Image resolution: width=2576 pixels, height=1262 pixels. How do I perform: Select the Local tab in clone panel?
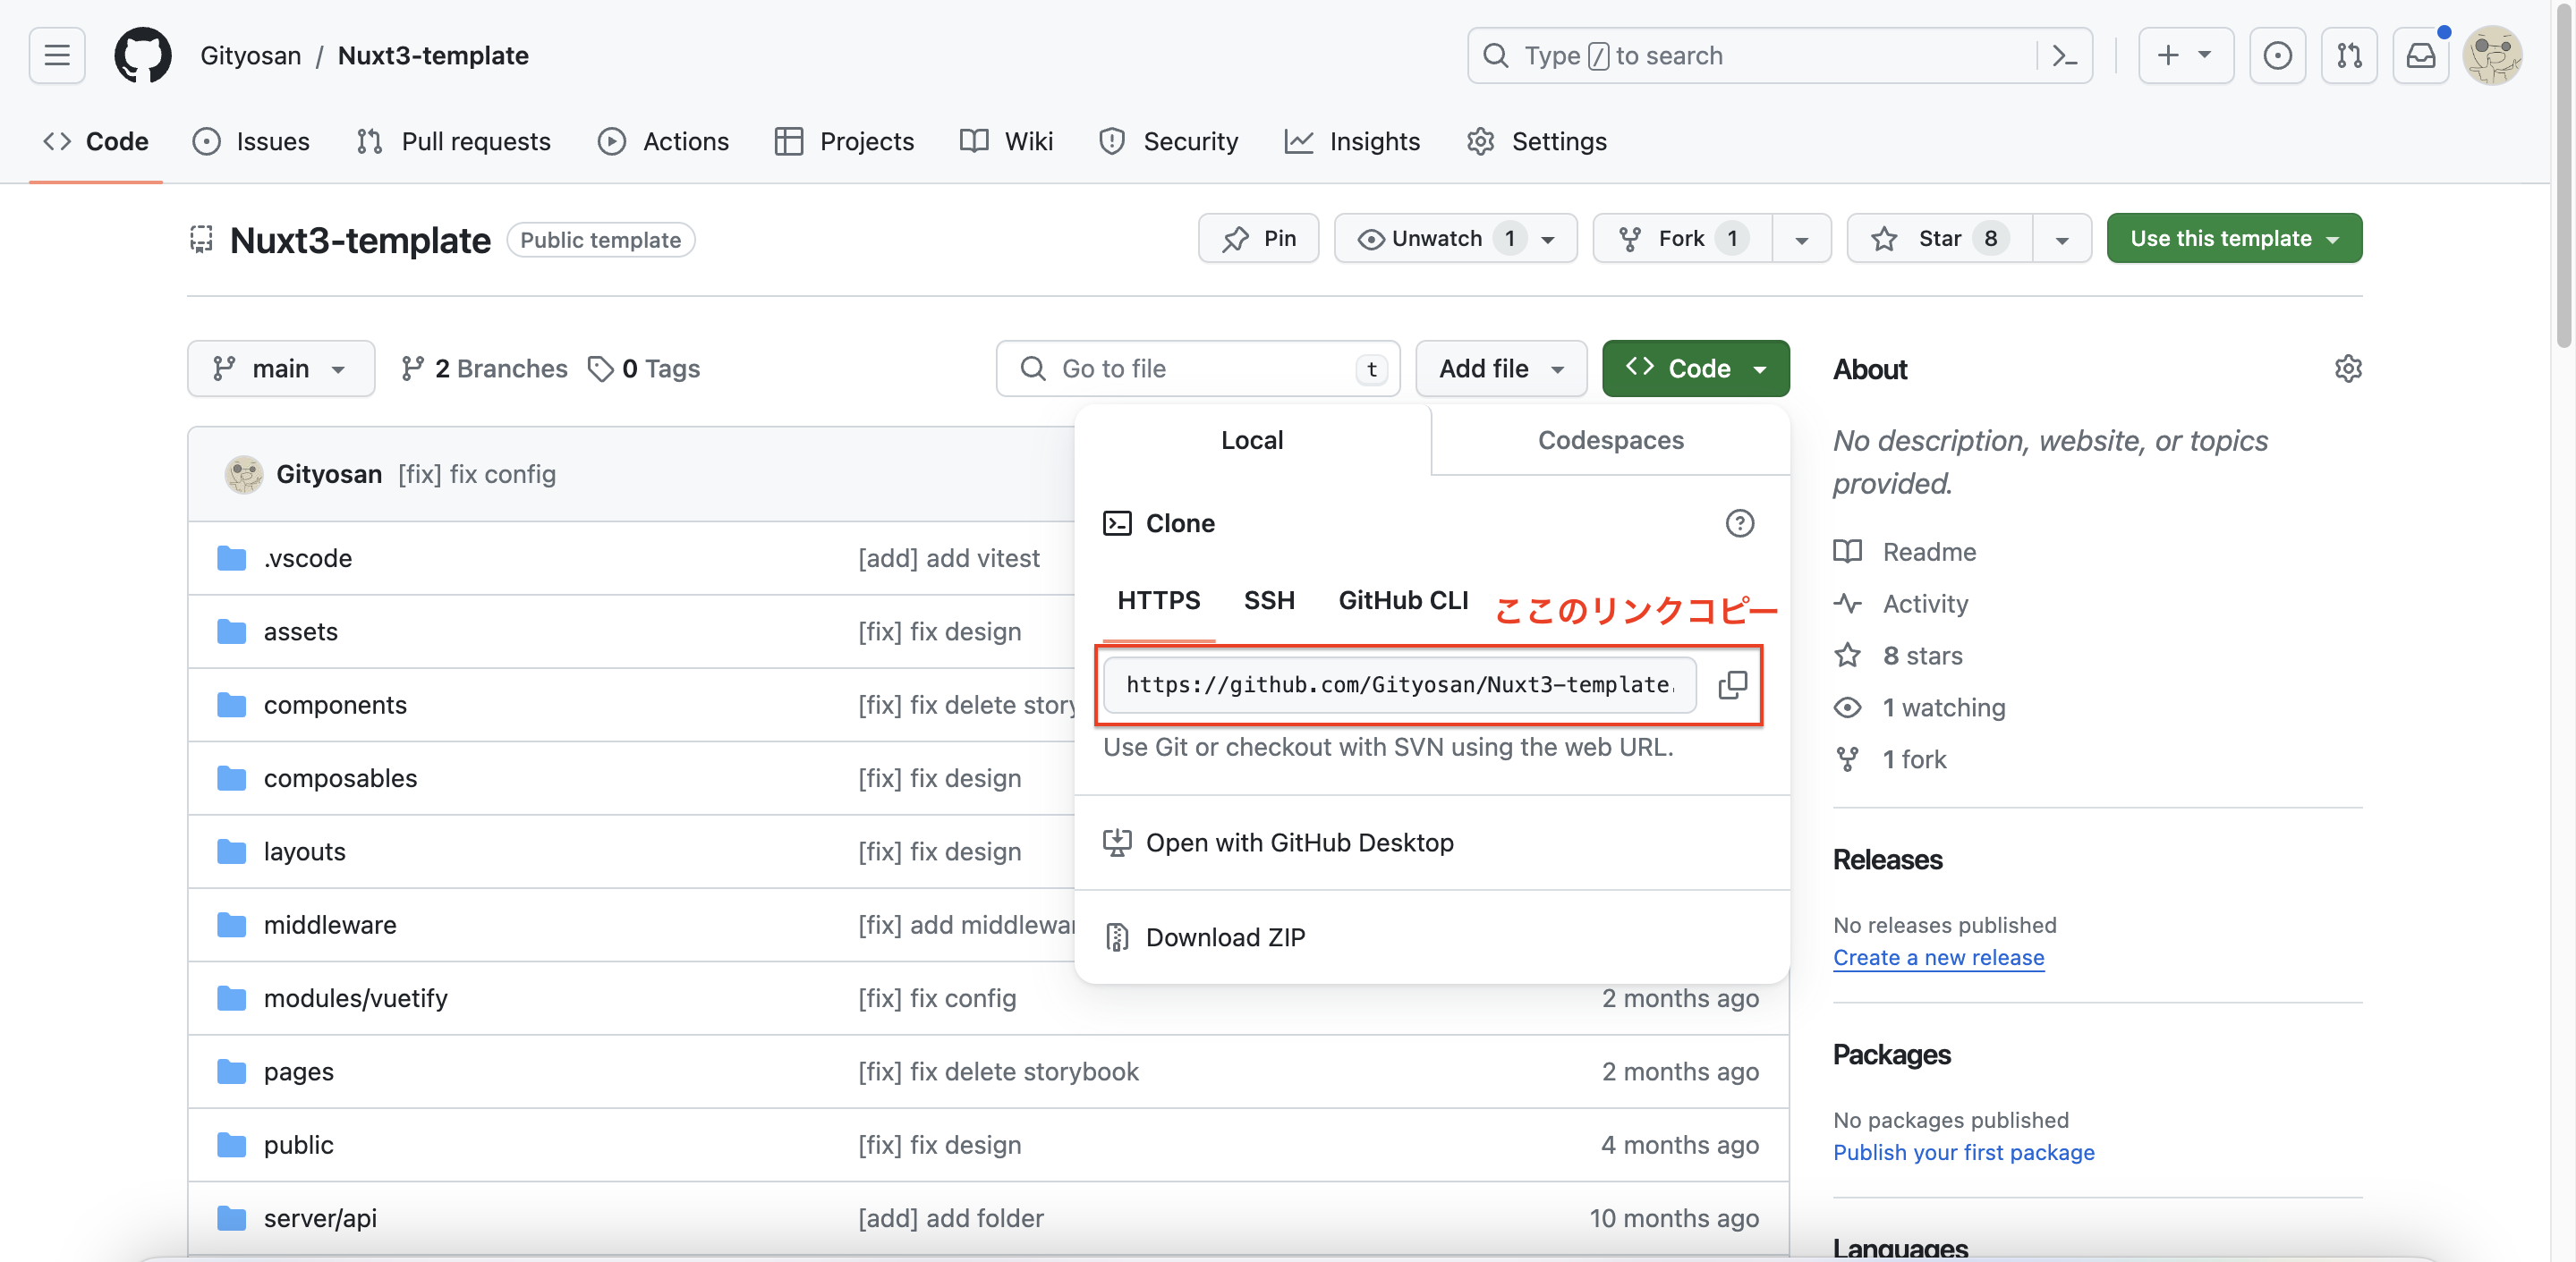coord(1252,440)
